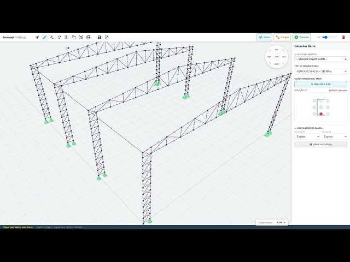
Task: Select bottom-right insertion point of section
Action: pos(328,114)
